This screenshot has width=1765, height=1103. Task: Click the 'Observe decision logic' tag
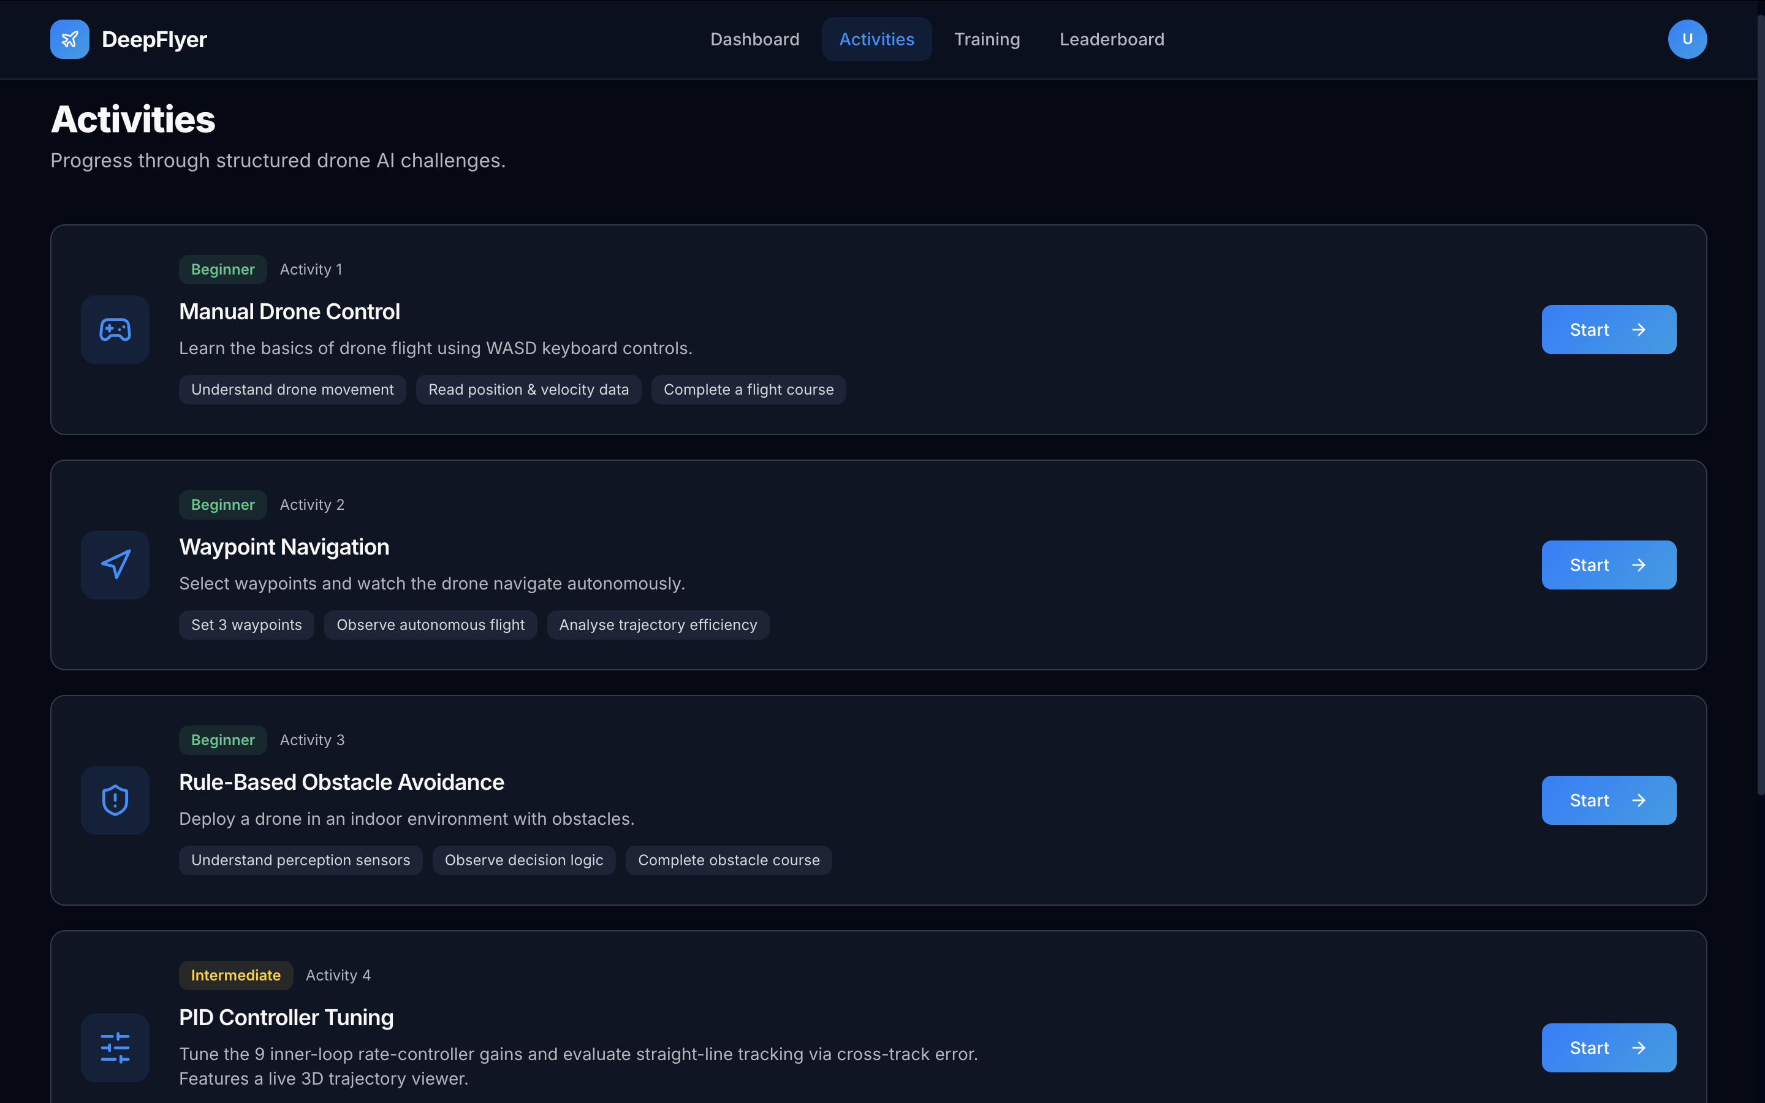523,860
